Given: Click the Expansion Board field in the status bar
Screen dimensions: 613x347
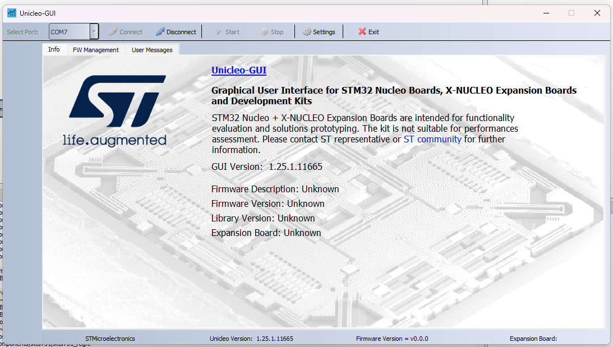Looking at the screenshot, I should click(533, 339).
